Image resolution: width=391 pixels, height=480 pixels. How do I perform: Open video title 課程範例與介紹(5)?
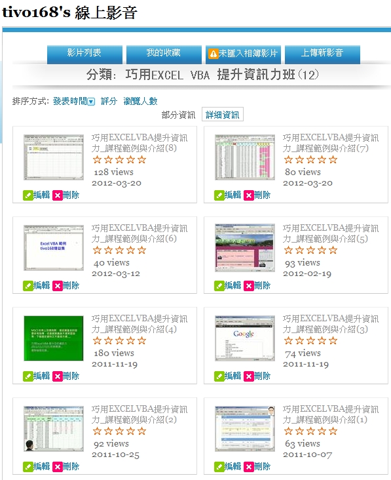[x=331, y=233]
